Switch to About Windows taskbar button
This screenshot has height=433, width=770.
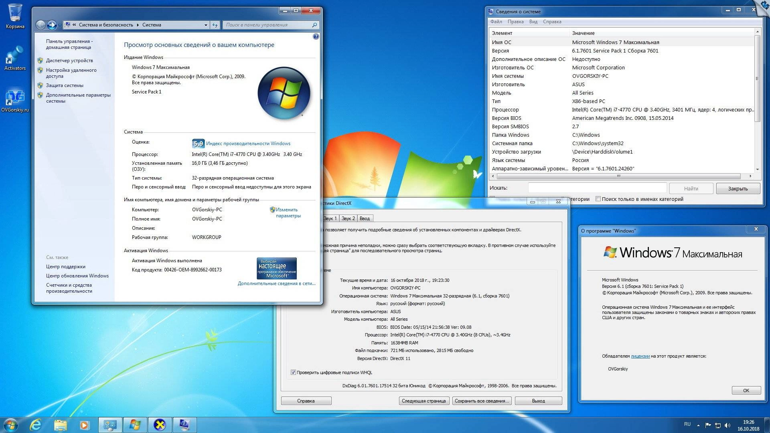click(x=135, y=425)
